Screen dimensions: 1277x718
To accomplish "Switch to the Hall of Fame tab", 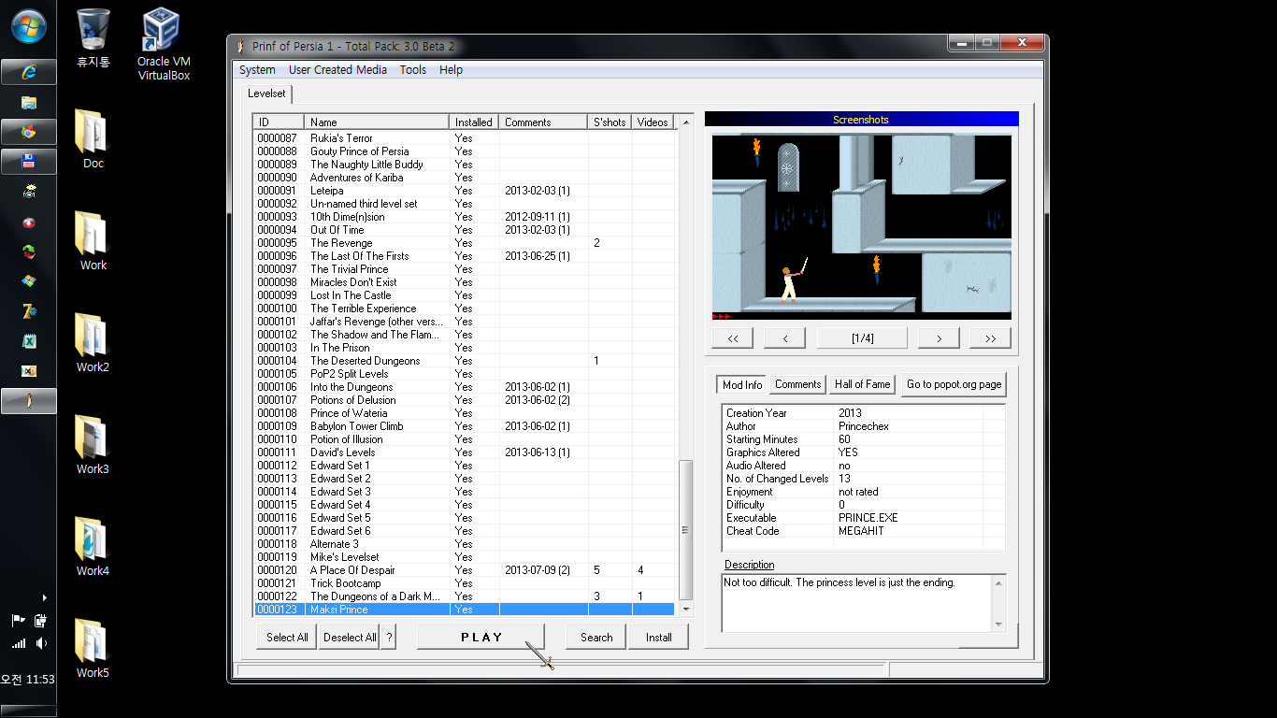I will point(862,384).
